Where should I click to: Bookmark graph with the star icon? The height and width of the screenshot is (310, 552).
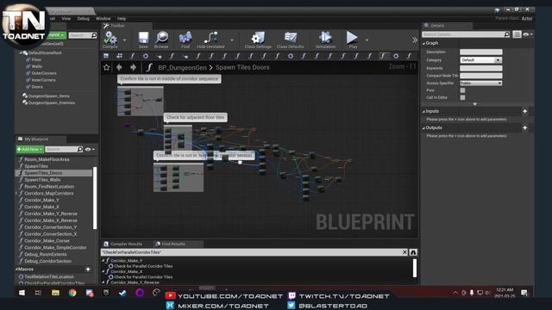tap(106, 67)
